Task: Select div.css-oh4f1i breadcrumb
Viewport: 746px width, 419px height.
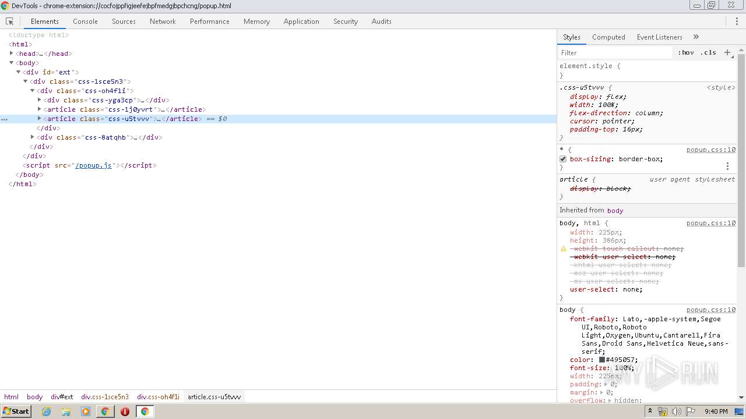Action: [158, 397]
